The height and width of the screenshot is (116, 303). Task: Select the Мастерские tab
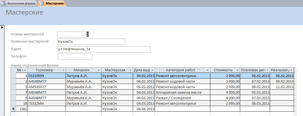53,3
